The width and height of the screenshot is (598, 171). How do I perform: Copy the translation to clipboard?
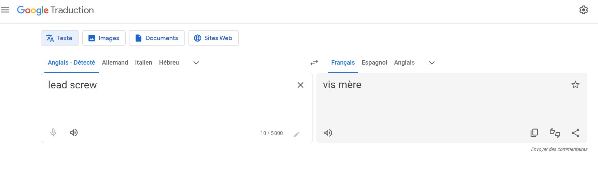tap(534, 133)
